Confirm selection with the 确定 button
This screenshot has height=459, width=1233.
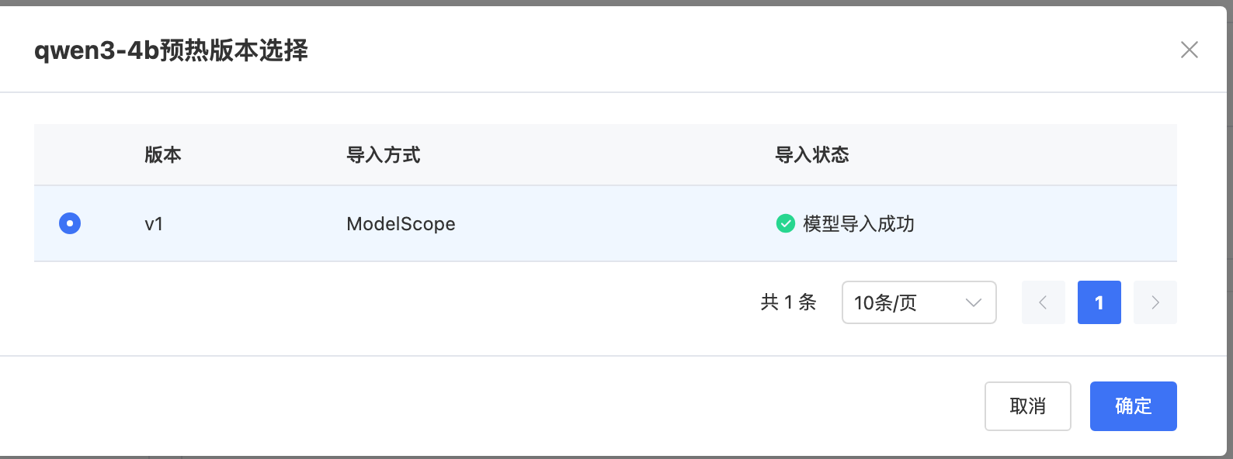1133,406
